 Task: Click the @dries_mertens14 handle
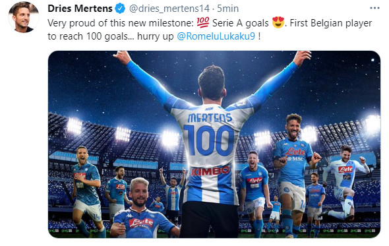click(x=169, y=9)
